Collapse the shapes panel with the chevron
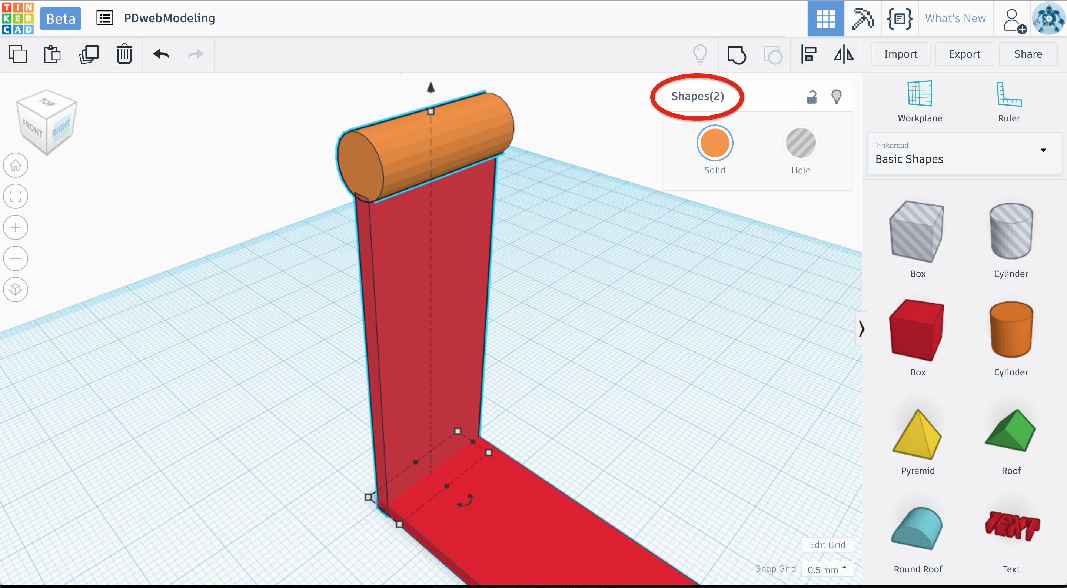This screenshot has height=588, width=1067. tap(861, 329)
